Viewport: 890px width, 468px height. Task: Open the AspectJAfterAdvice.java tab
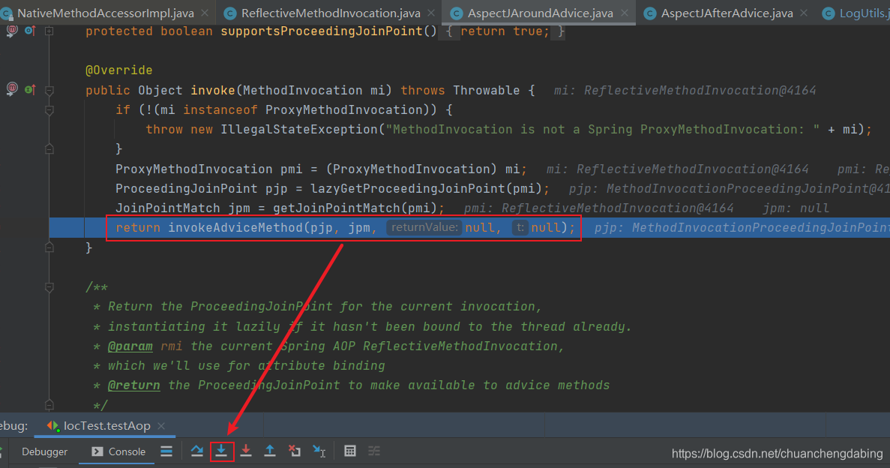(727, 13)
